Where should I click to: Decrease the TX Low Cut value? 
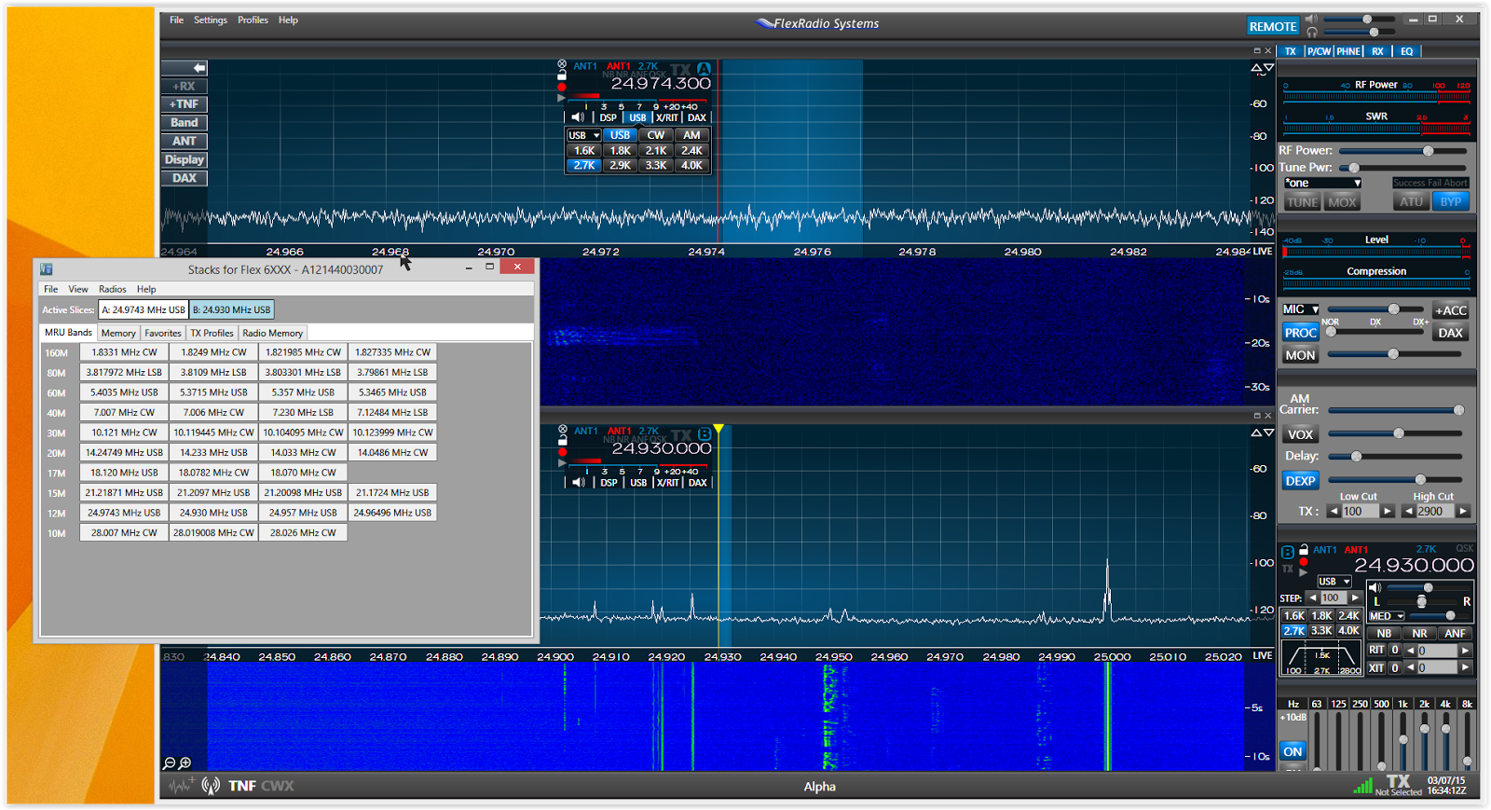1334,511
